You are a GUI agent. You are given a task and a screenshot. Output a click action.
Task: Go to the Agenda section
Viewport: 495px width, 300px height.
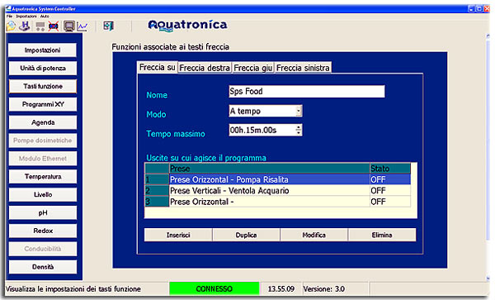[42, 122]
